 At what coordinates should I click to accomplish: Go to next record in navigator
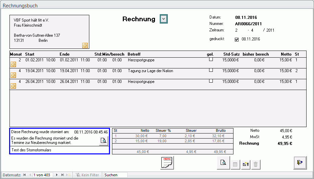coord(57,175)
